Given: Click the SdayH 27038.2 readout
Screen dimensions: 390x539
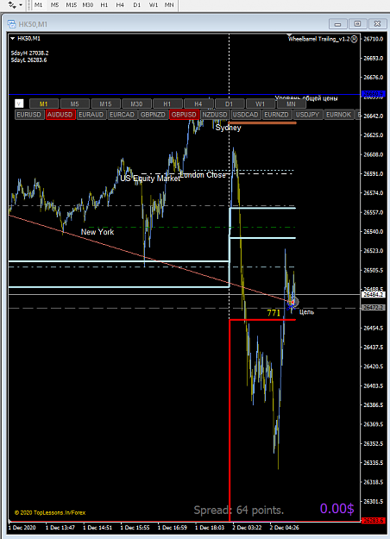Looking at the screenshot, I should [29, 53].
